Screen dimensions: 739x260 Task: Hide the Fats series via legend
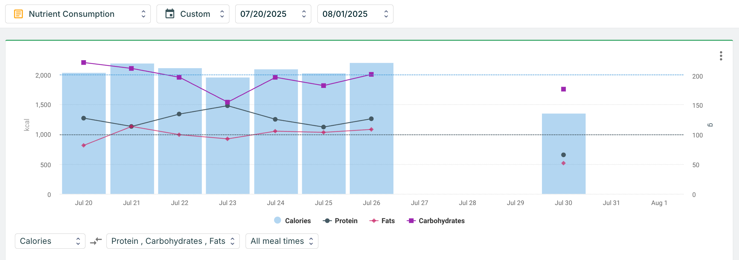[382, 221]
